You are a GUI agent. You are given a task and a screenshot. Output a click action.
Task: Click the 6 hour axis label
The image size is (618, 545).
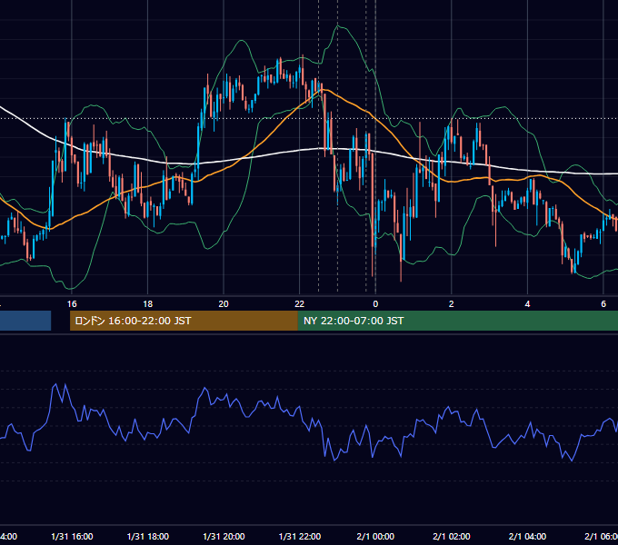pyautogui.click(x=603, y=304)
